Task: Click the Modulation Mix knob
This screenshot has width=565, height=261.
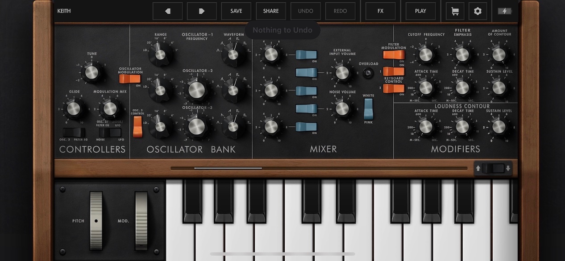Action: (x=110, y=108)
